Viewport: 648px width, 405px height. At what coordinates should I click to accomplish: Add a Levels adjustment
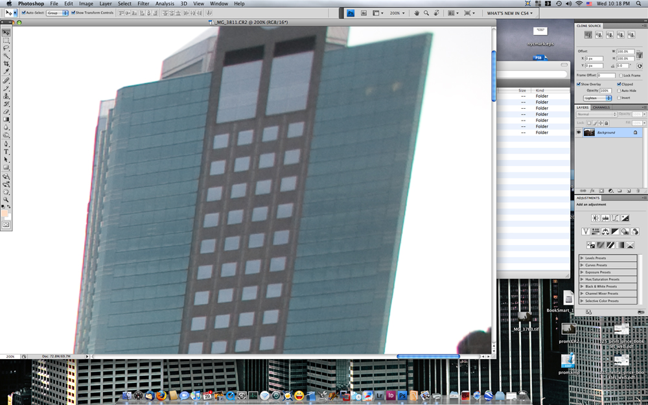click(605, 218)
